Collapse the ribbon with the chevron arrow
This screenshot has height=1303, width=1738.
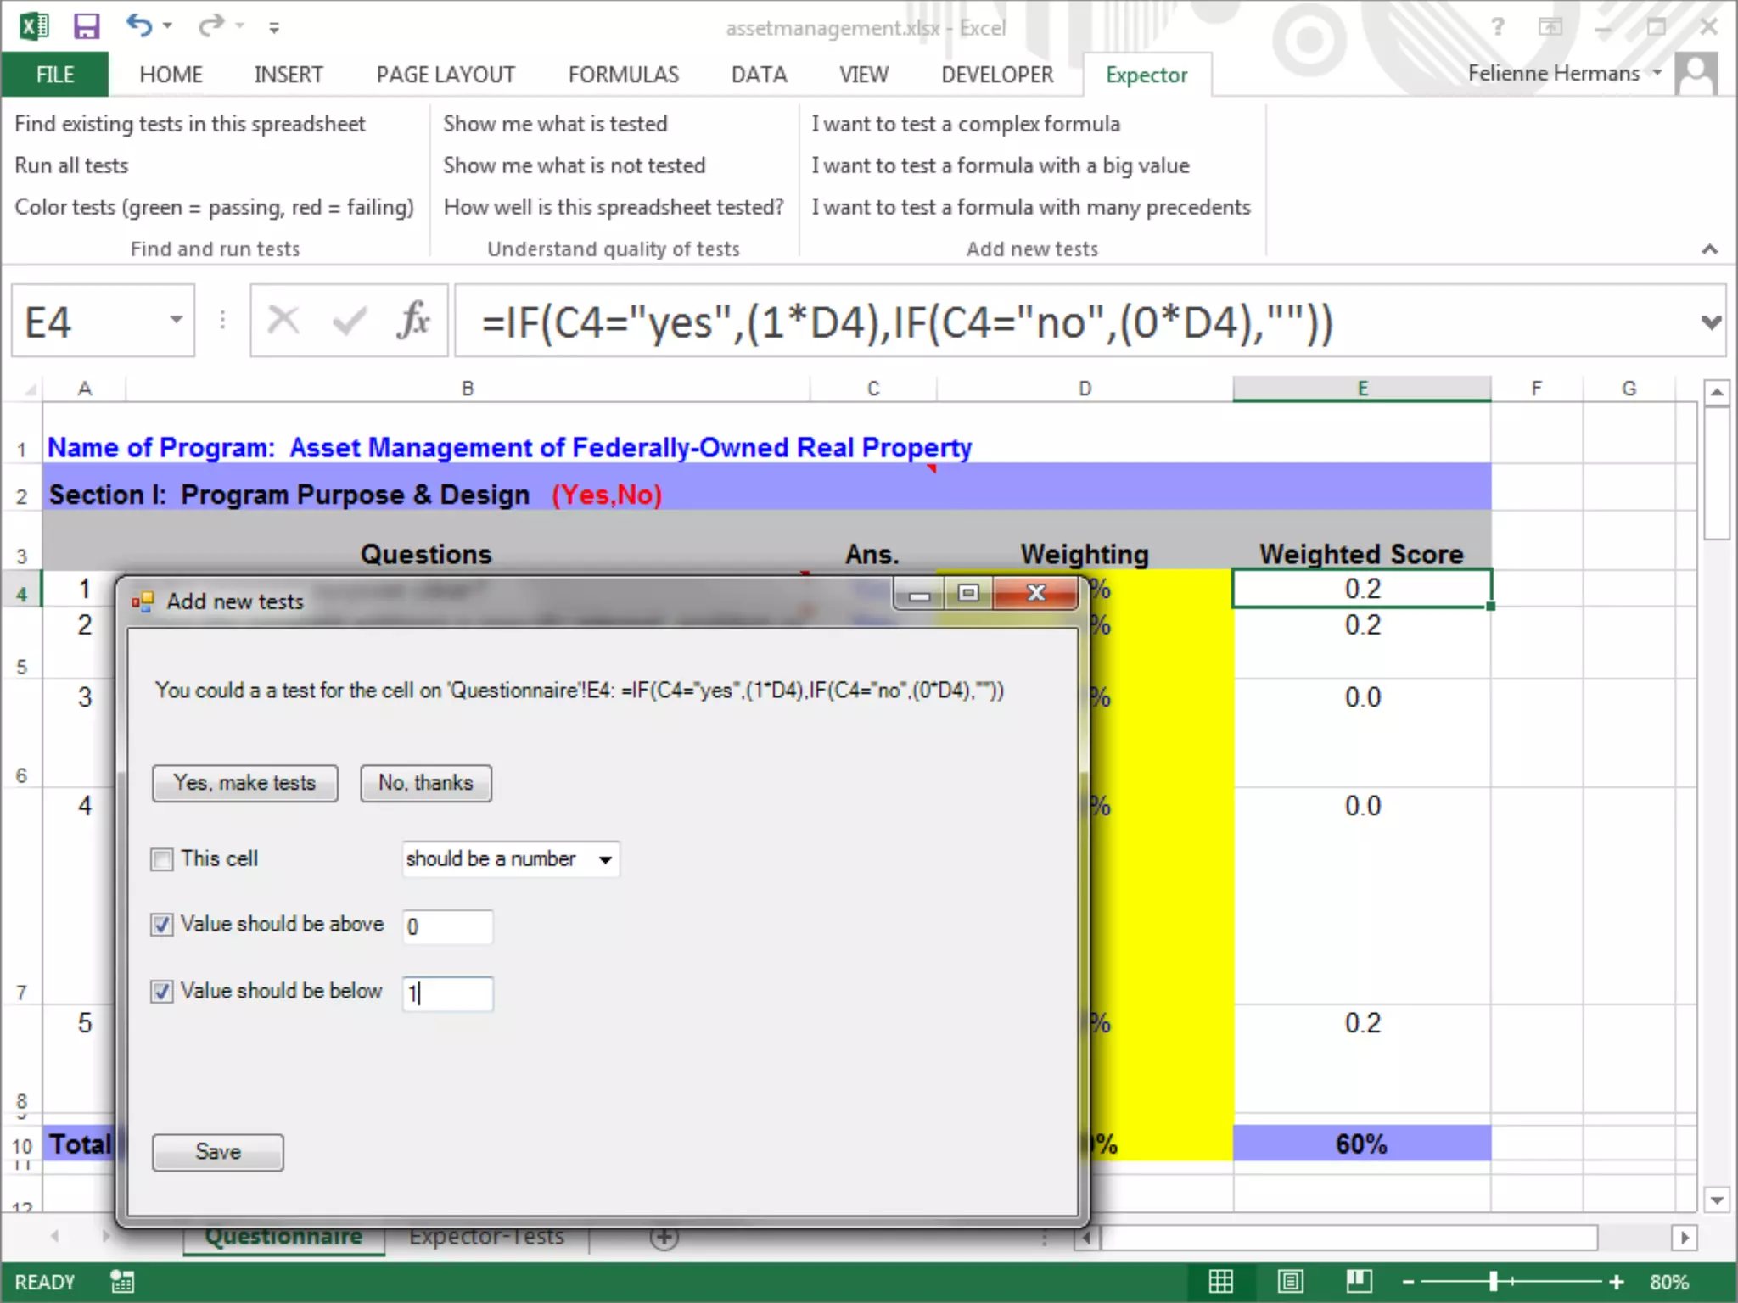1709,249
